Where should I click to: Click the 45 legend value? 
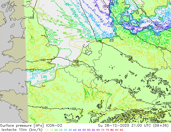tap(79, 130)
